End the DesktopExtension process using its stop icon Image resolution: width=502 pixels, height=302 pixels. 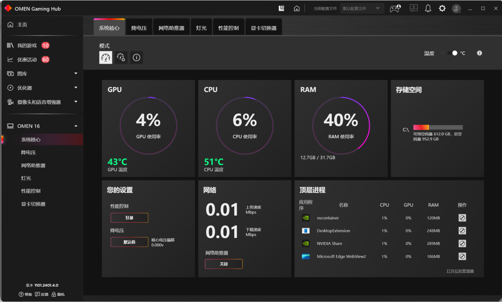(462, 230)
